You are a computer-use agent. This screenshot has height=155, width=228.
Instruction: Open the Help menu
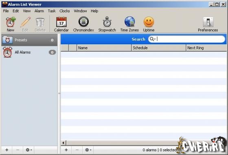pyautogui.click(x=94, y=11)
